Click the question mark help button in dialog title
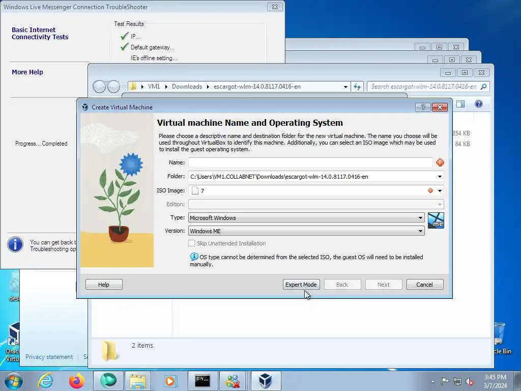The height and width of the screenshot is (391, 521). pyautogui.click(x=423, y=107)
